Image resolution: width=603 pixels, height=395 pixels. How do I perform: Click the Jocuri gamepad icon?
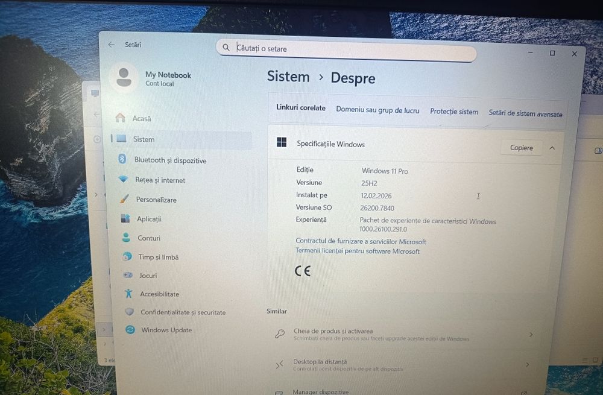128,275
